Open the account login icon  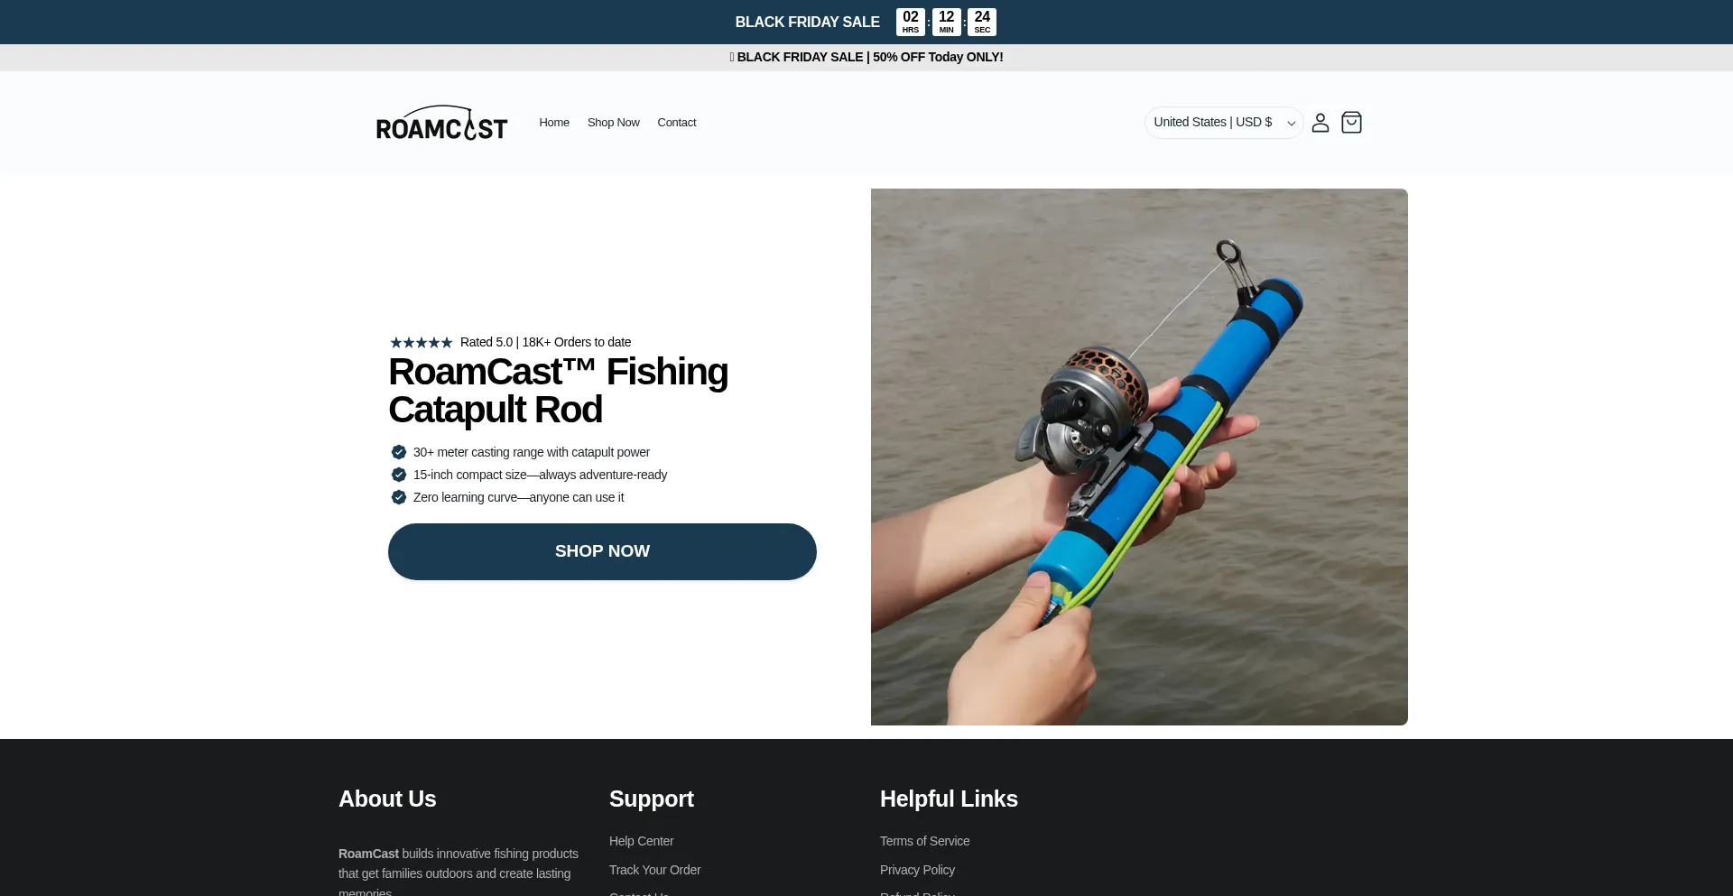pyautogui.click(x=1320, y=123)
